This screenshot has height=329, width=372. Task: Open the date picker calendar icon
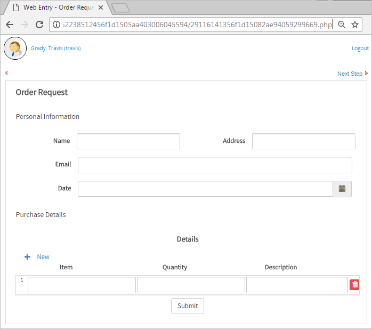[x=342, y=189]
